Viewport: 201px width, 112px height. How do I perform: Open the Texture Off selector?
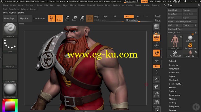(10, 76)
